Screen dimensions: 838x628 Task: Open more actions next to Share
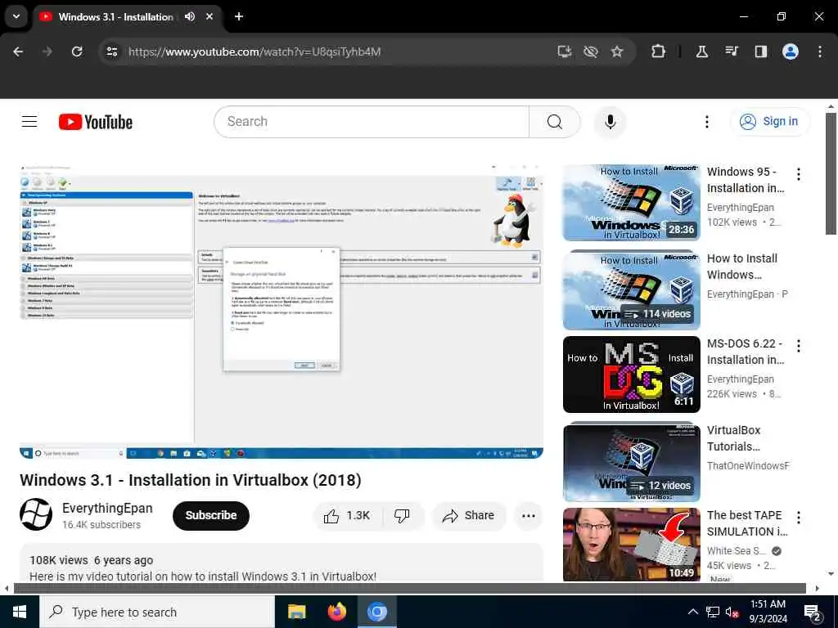(528, 516)
